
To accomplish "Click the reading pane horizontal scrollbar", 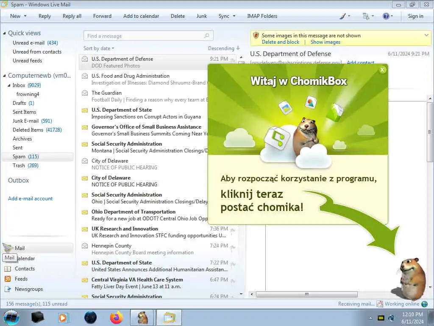I will tap(307, 294).
